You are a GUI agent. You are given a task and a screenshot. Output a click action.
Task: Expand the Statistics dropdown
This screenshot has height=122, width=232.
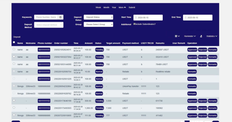coord(212,36)
